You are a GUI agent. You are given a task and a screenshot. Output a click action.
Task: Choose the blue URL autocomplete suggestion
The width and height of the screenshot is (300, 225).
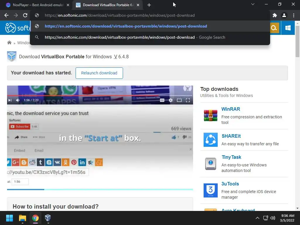150,26
